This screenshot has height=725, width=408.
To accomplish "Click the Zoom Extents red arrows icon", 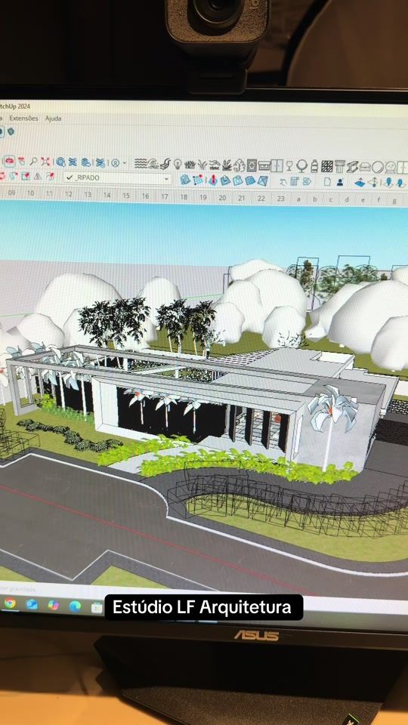I will 45,162.
